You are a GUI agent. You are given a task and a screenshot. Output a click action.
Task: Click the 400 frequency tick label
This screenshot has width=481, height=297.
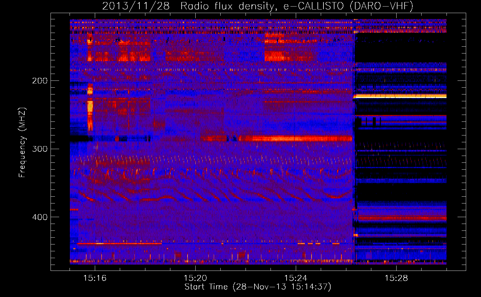pyautogui.click(x=40, y=217)
